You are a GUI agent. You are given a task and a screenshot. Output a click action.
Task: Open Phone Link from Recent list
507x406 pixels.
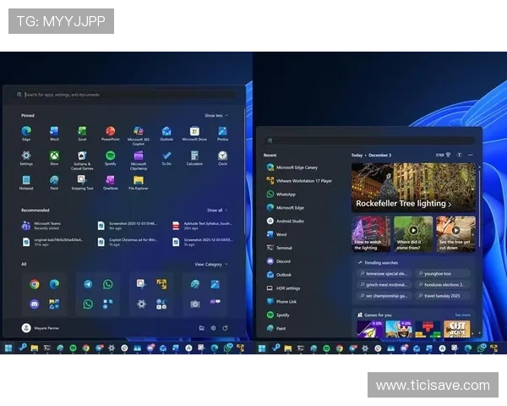point(282,301)
